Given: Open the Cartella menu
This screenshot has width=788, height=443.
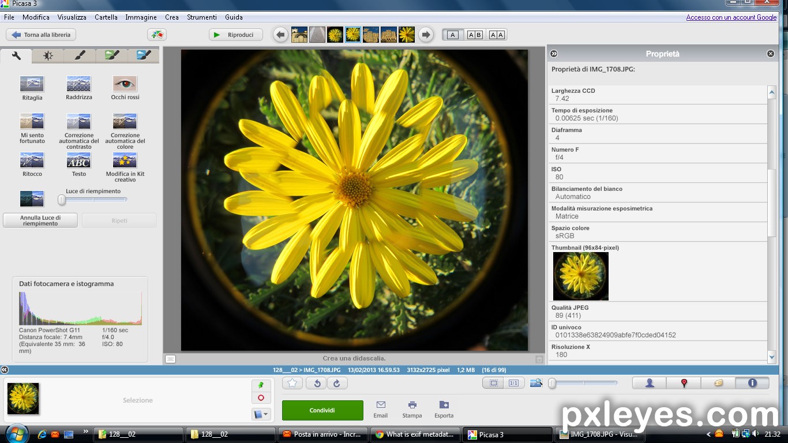Looking at the screenshot, I should coord(106,17).
